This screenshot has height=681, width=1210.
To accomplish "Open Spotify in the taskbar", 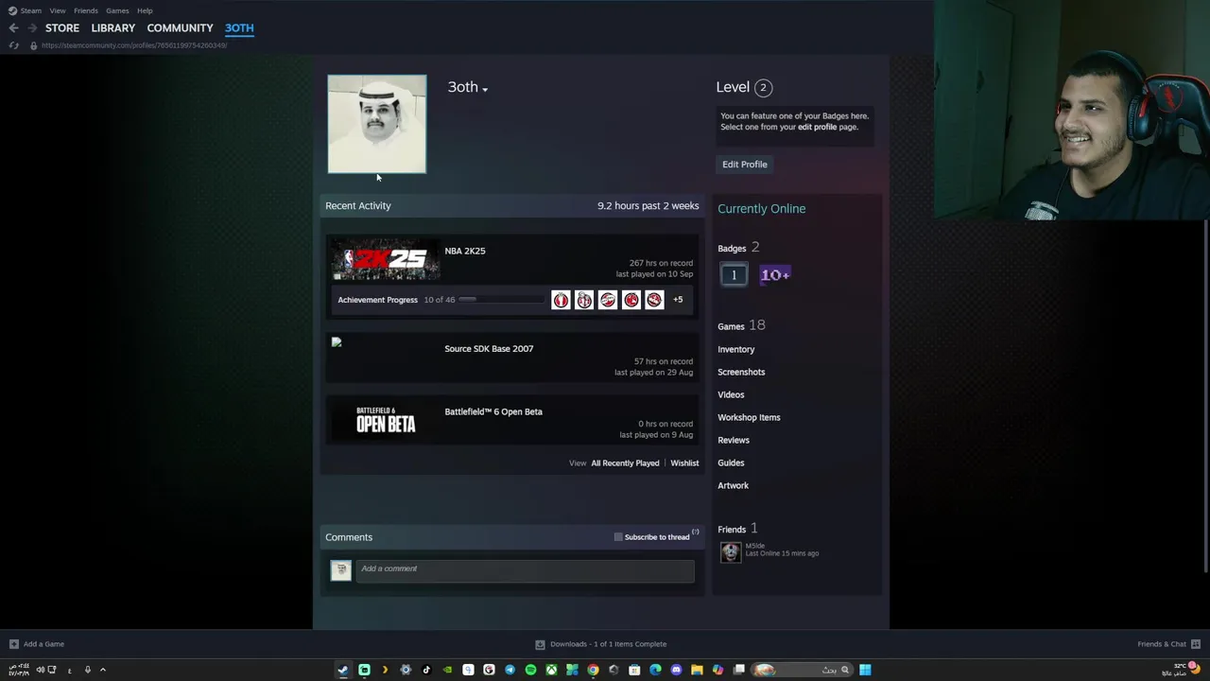I will click(x=530, y=670).
